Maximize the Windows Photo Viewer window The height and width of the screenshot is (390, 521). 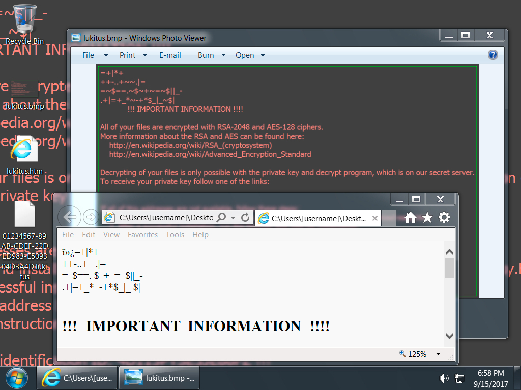point(466,35)
